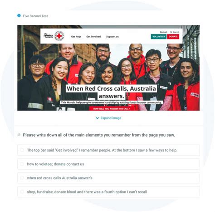215x212 pixels.
Task: Toggle checkbox for 'shop, fundraise, donate blood' response
Action: (22, 192)
